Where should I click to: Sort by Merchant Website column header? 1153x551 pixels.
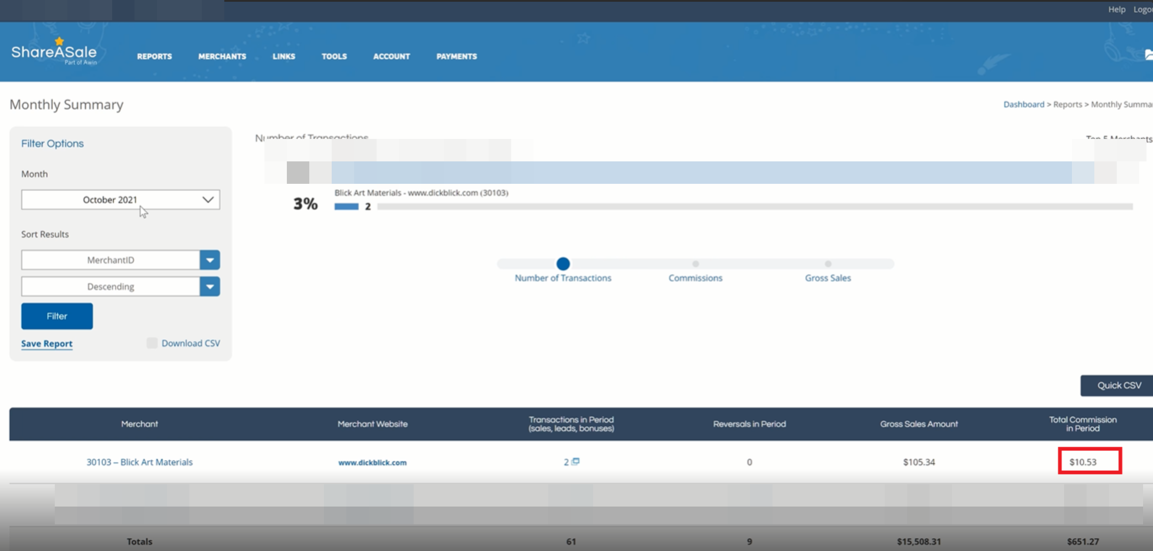coord(372,424)
